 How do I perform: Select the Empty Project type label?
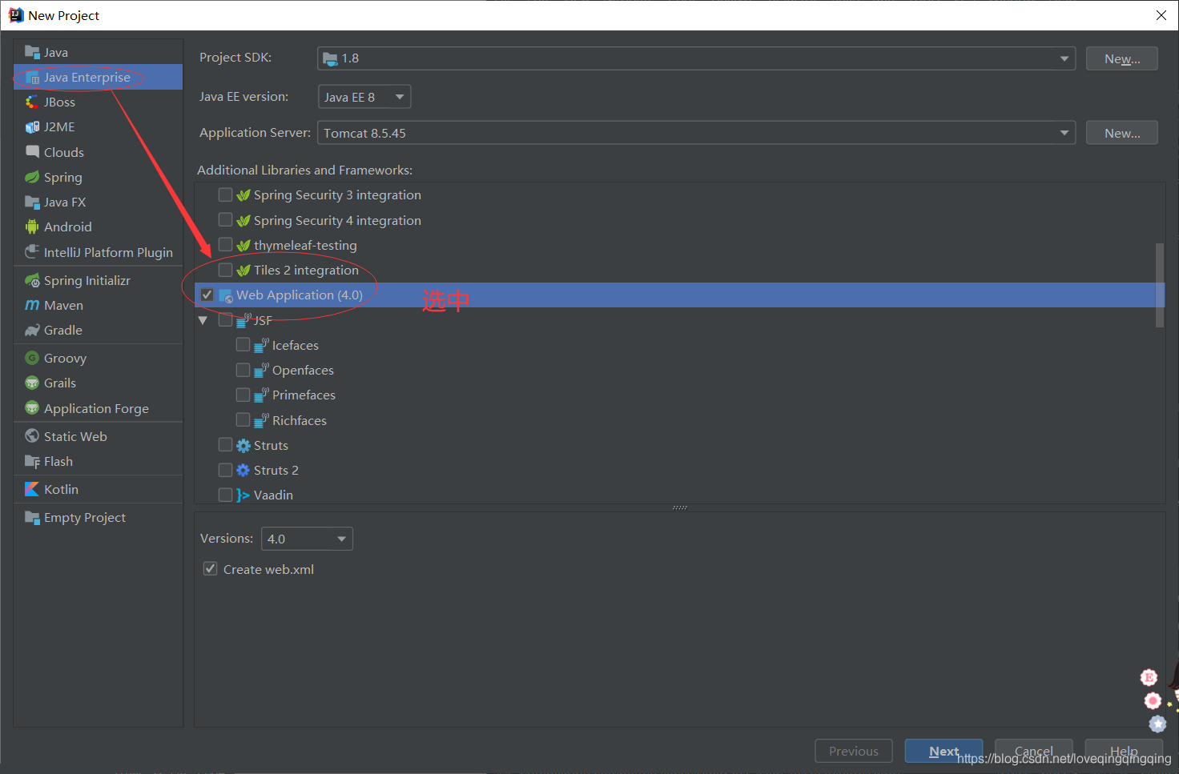coord(85,518)
